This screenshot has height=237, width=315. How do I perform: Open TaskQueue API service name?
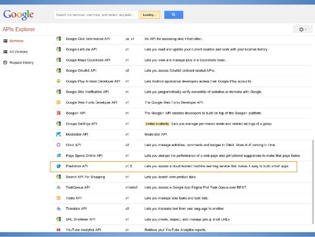(x=78, y=188)
